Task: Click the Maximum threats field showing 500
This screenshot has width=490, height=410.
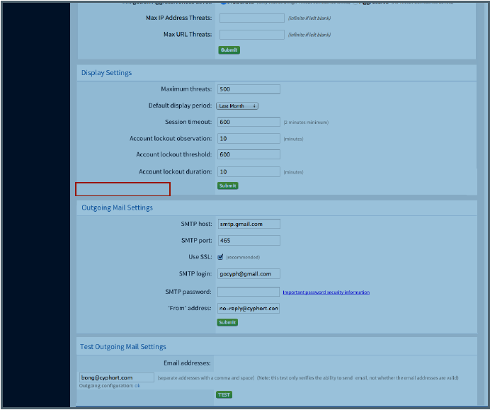Action: 249,89
